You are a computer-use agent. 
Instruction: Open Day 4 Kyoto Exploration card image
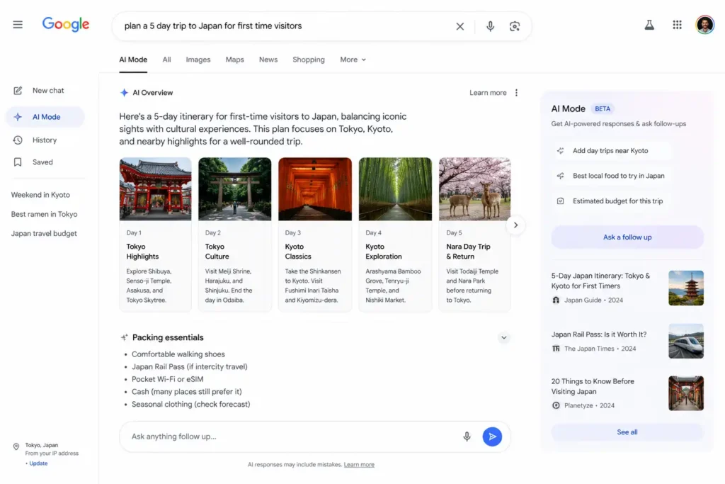[x=395, y=189]
